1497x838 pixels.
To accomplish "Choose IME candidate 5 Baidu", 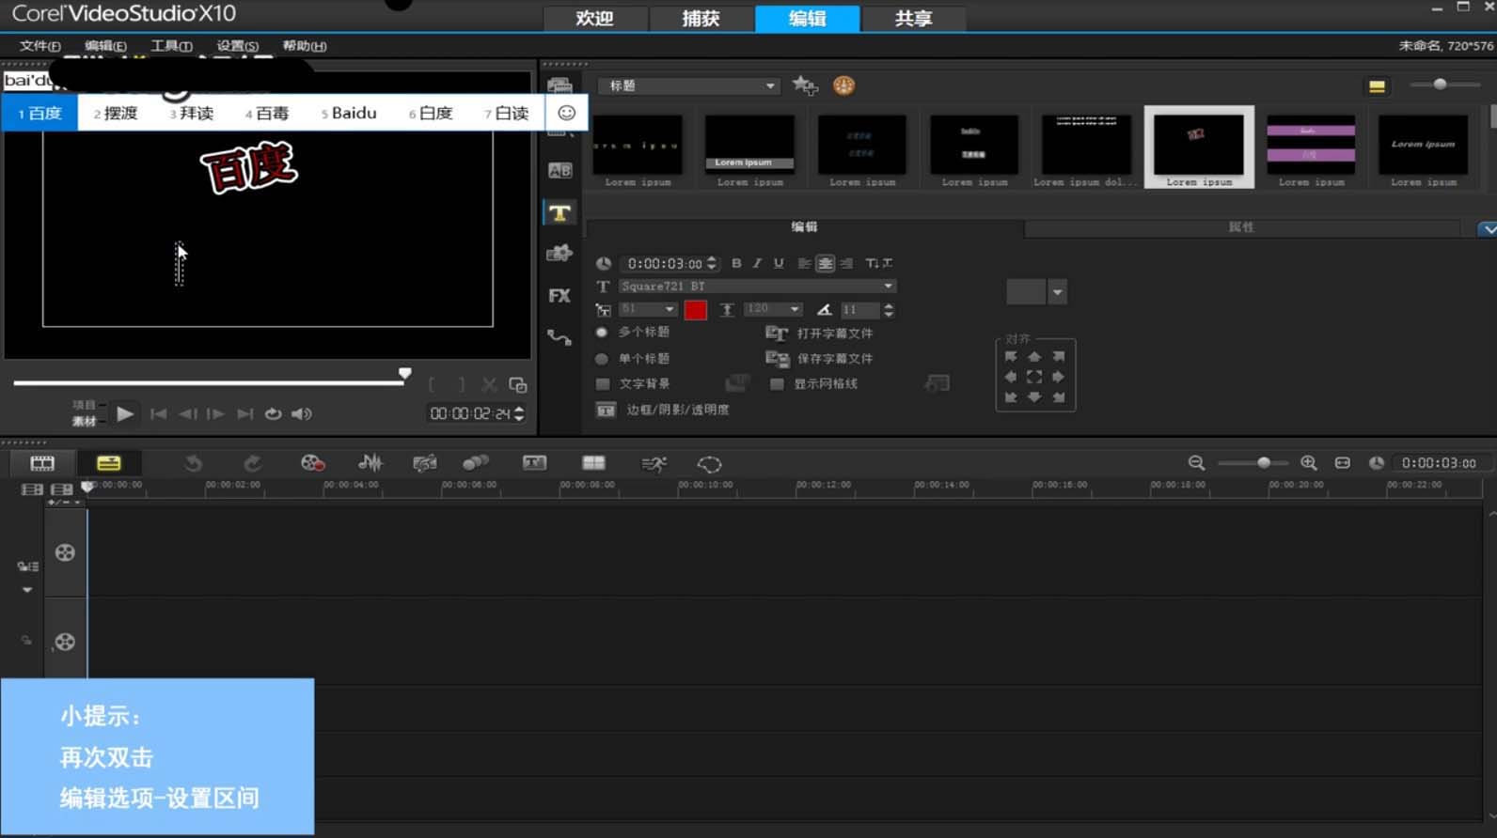I will coord(349,113).
